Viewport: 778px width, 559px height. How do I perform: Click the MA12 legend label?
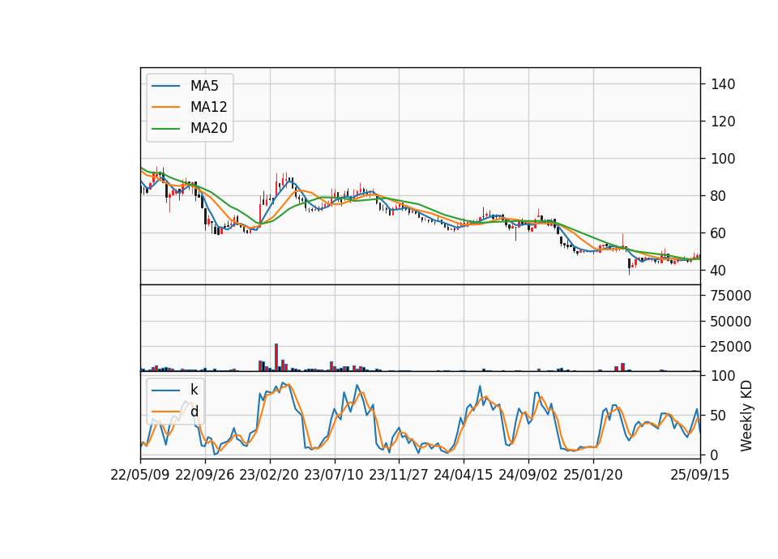(x=208, y=107)
